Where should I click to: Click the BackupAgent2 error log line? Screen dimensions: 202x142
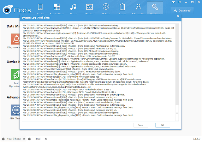[98, 29]
